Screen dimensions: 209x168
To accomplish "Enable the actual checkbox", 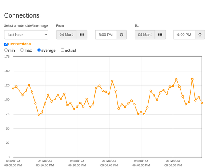I will [x=63, y=50].
